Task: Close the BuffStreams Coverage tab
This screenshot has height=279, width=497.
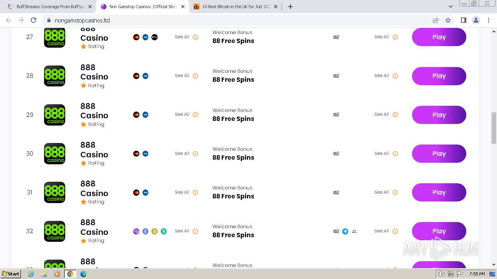Action: (x=90, y=7)
